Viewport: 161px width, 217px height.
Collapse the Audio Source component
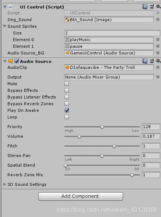tap(5, 61)
